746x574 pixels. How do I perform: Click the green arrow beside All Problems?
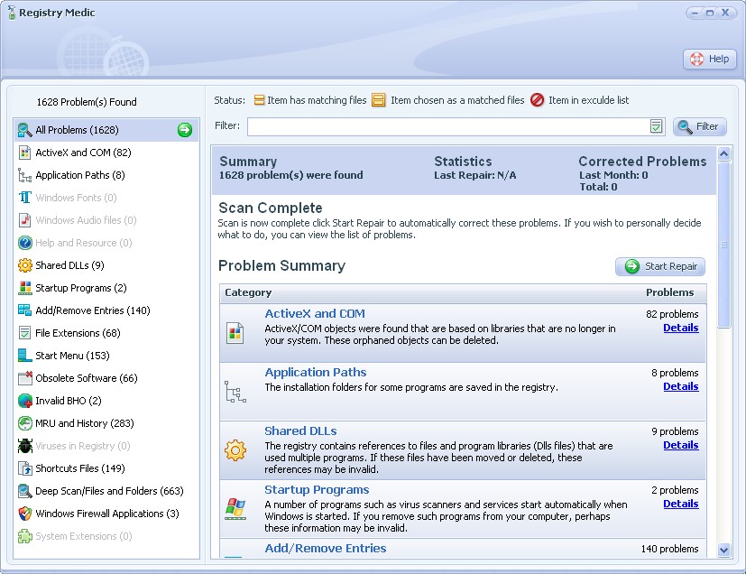coord(185,130)
